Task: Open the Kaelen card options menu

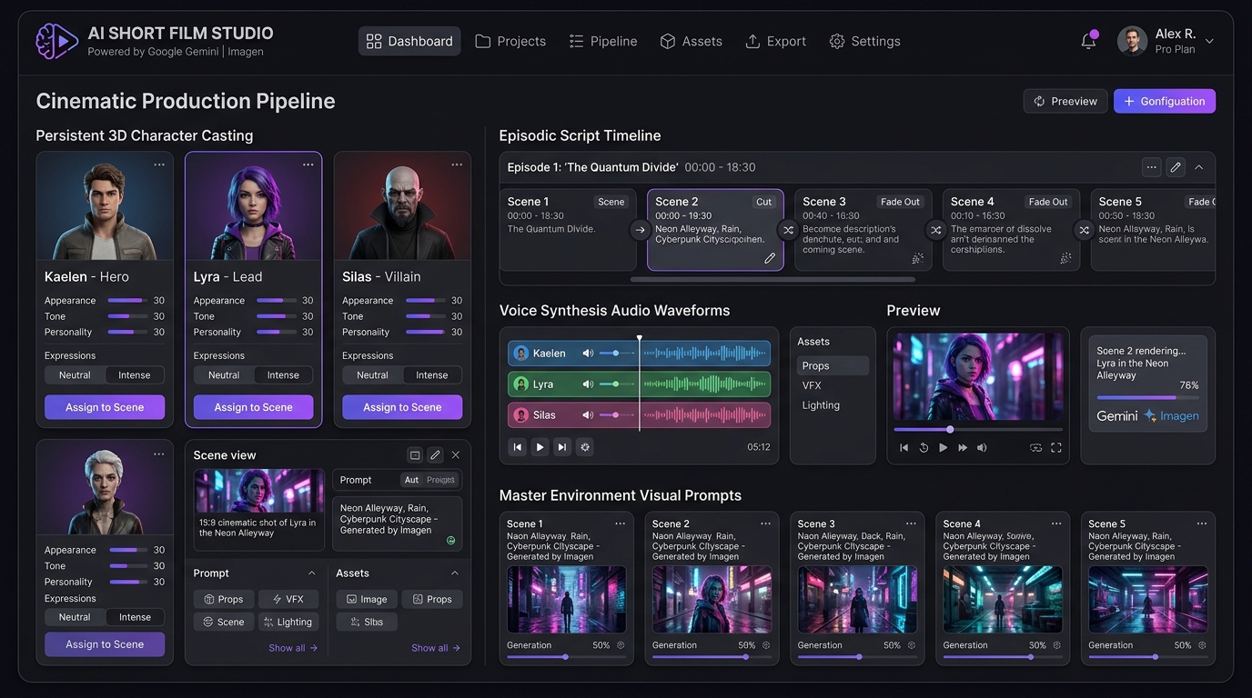Action: coord(159,165)
